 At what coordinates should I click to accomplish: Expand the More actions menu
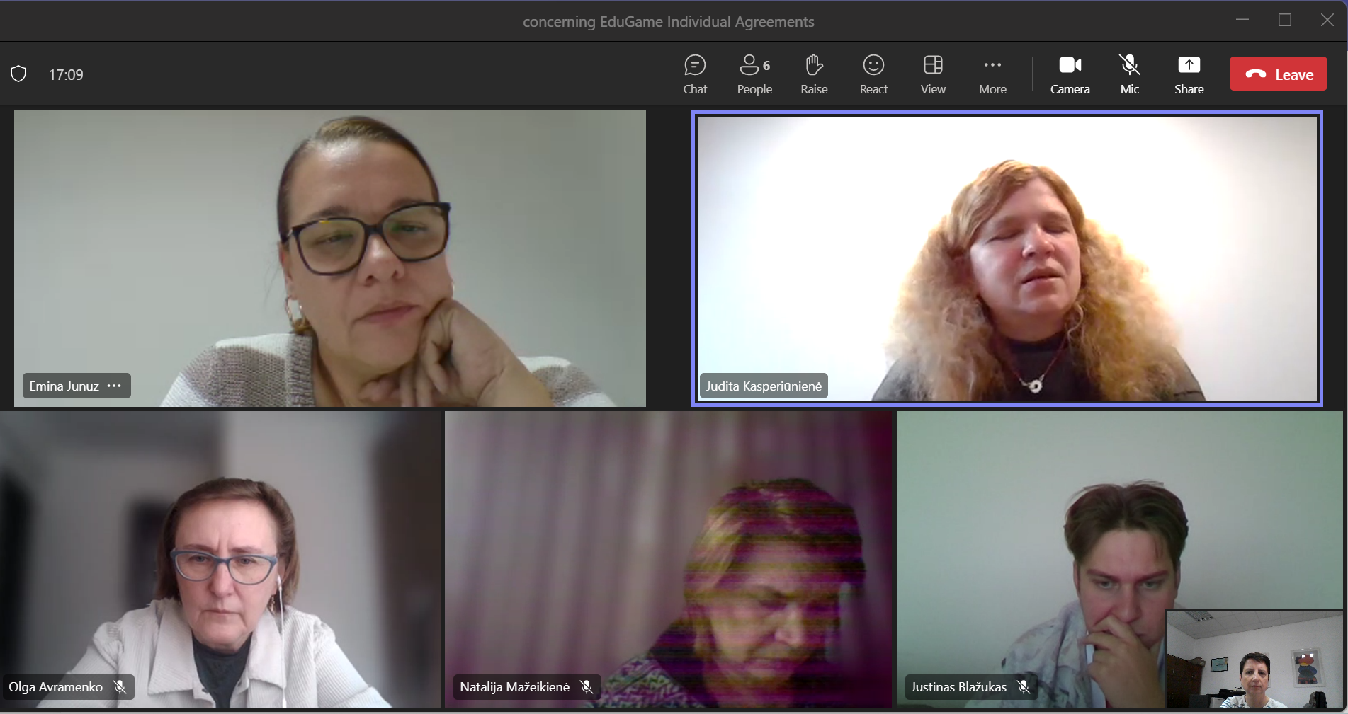pyautogui.click(x=992, y=74)
